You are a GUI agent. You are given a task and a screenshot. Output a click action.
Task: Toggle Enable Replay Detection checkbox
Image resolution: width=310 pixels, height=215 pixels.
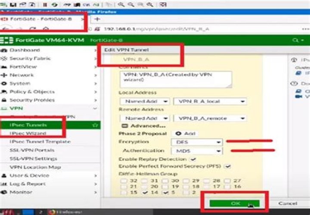193,159
